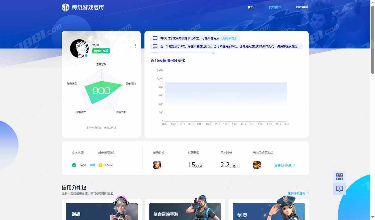Click the message icon beside 近一年被处罚 notice
This screenshot has width=375, height=220.
[x=155, y=46]
